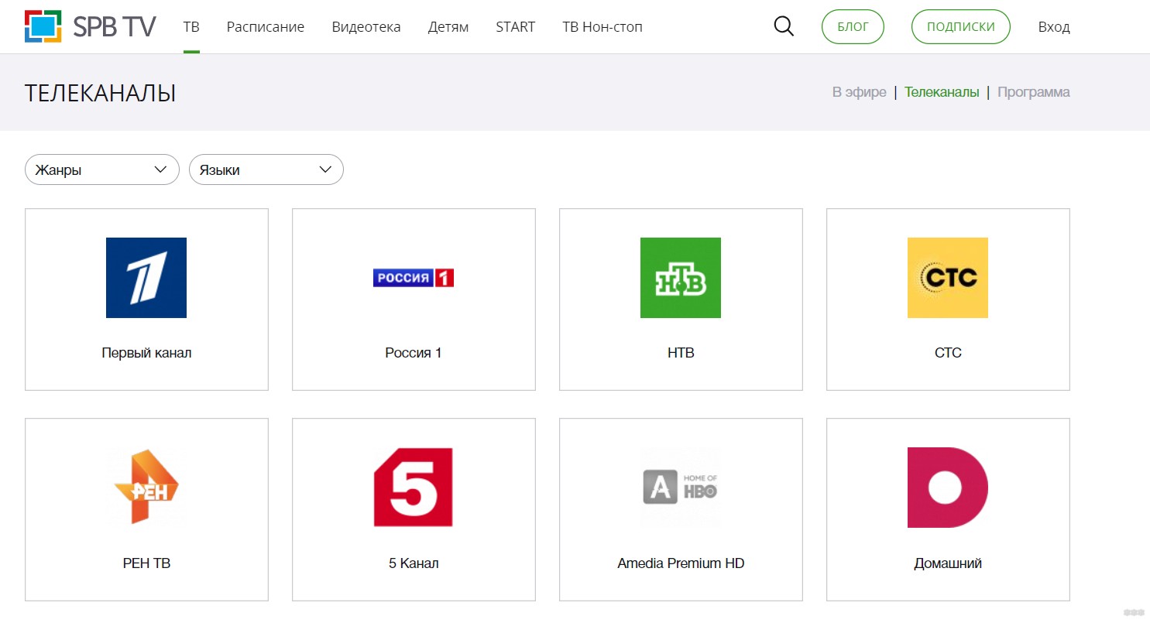Click the Россия 1 channel name
The image size is (1150, 623).
click(414, 353)
